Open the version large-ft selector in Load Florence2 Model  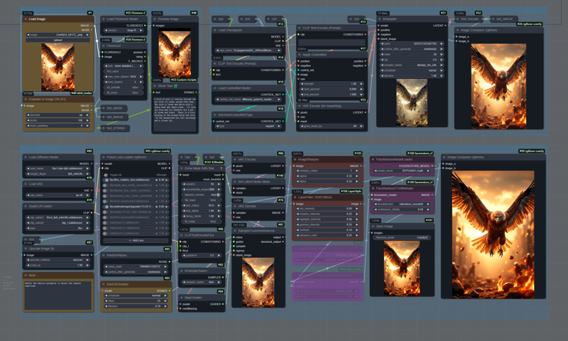(x=124, y=31)
